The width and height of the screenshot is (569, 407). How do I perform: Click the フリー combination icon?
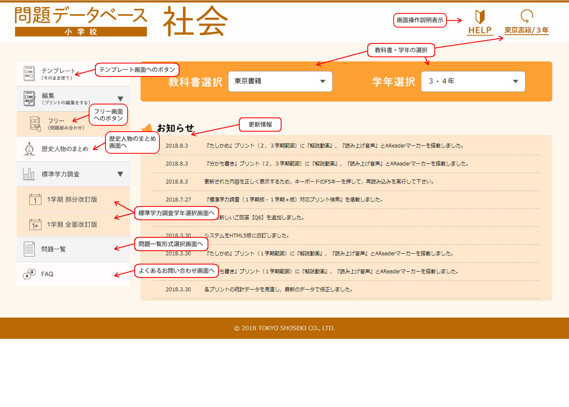36,124
